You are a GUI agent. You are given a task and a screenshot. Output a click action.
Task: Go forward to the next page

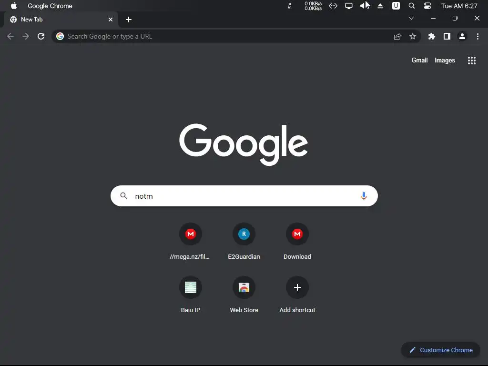pyautogui.click(x=26, y=36)
